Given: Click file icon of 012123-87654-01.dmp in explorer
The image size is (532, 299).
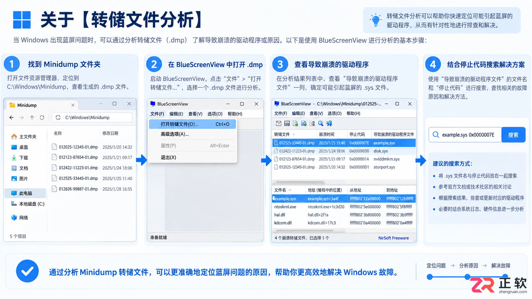Looking at the screenshot, I should pyautogui.click(x=54, y=157).
